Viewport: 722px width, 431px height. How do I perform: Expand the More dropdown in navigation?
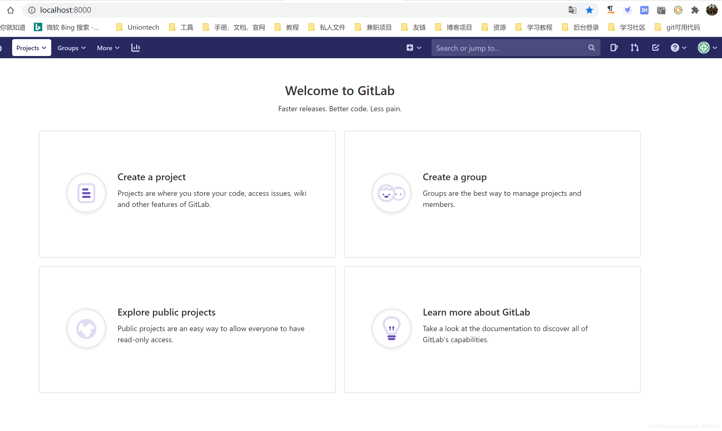pos(108,48)
